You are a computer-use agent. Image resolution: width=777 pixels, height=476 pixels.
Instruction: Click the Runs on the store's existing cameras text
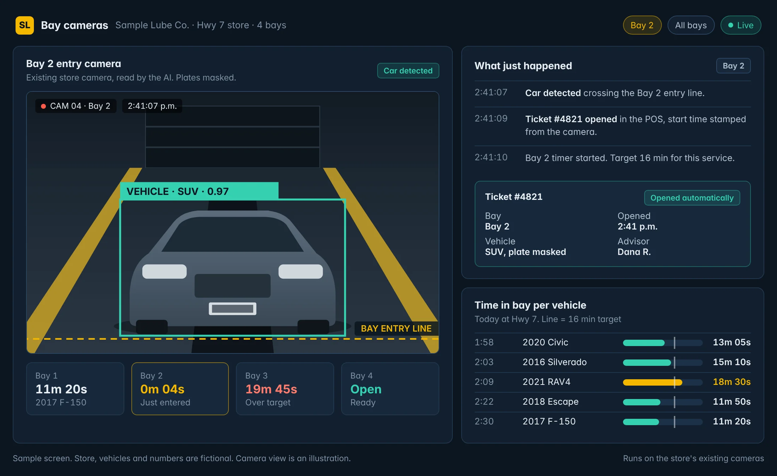(693, 458)
